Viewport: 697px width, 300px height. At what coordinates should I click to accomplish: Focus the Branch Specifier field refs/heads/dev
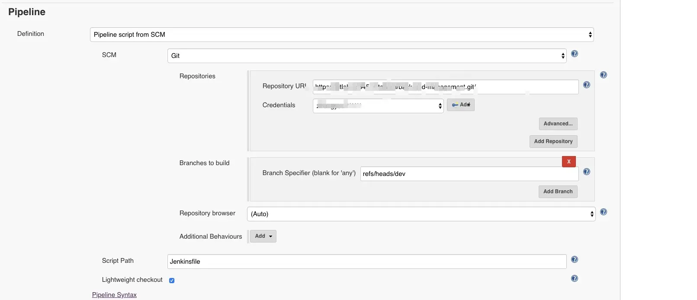coord(469,174)
